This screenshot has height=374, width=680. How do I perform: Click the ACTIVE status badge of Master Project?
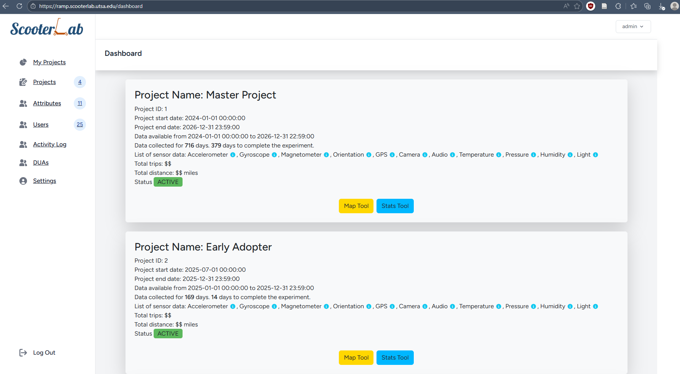pyautogui.click(x=168, y=182)
